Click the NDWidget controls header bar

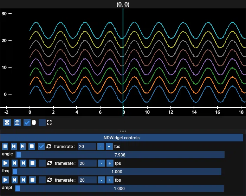point(122,138)
